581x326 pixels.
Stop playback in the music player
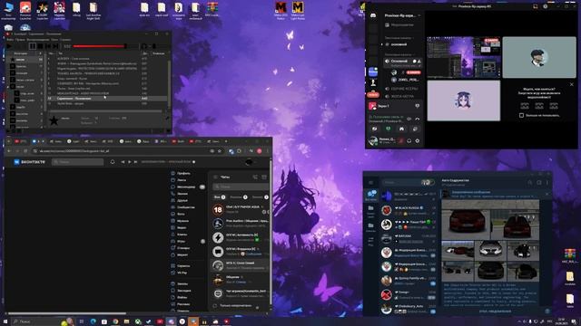[x=40, y=46]
